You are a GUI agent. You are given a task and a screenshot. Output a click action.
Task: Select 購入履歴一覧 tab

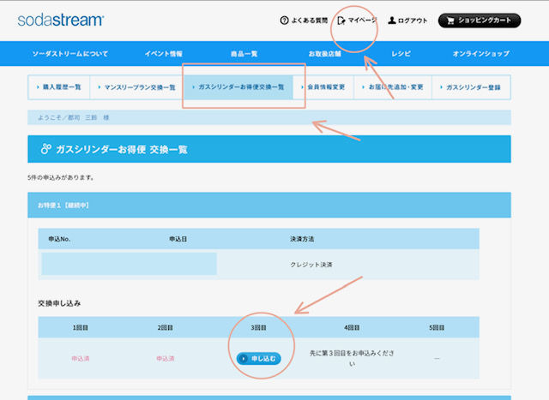tap(59, 87)
